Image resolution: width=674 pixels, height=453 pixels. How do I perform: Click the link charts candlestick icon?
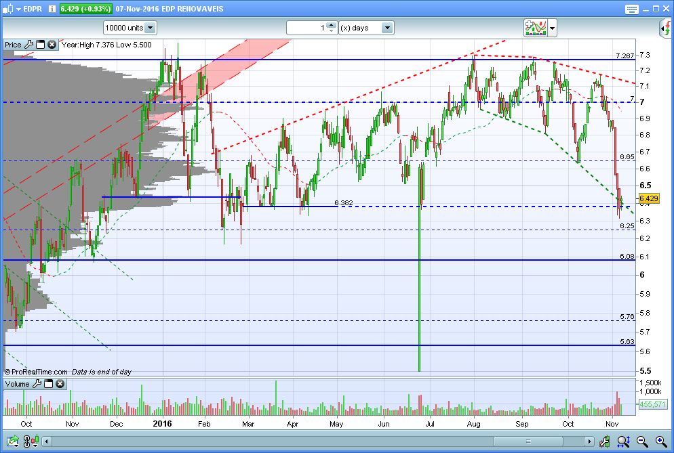click(31, 441)
